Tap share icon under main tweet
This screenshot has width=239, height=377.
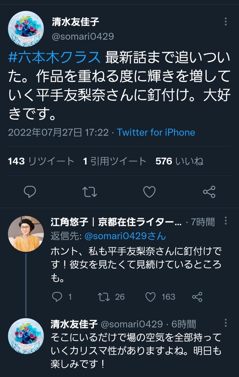pyautogui.click(x=209, y=191)
